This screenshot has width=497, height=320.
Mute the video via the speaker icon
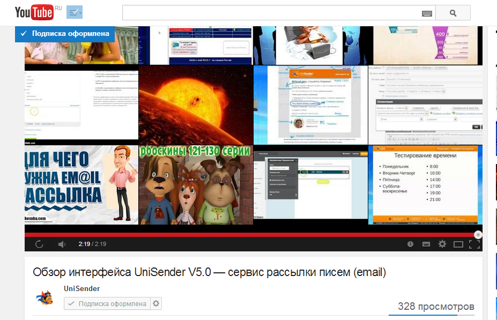pos(62,244)
